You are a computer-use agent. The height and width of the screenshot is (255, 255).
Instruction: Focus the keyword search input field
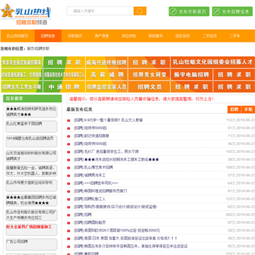tap(100, 11)
